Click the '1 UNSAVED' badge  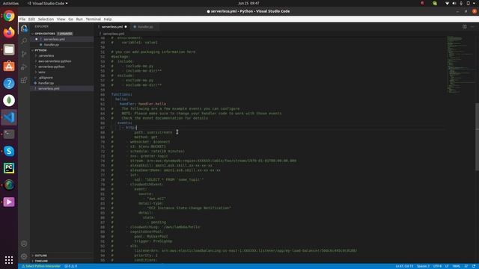(x=65, y=34)
